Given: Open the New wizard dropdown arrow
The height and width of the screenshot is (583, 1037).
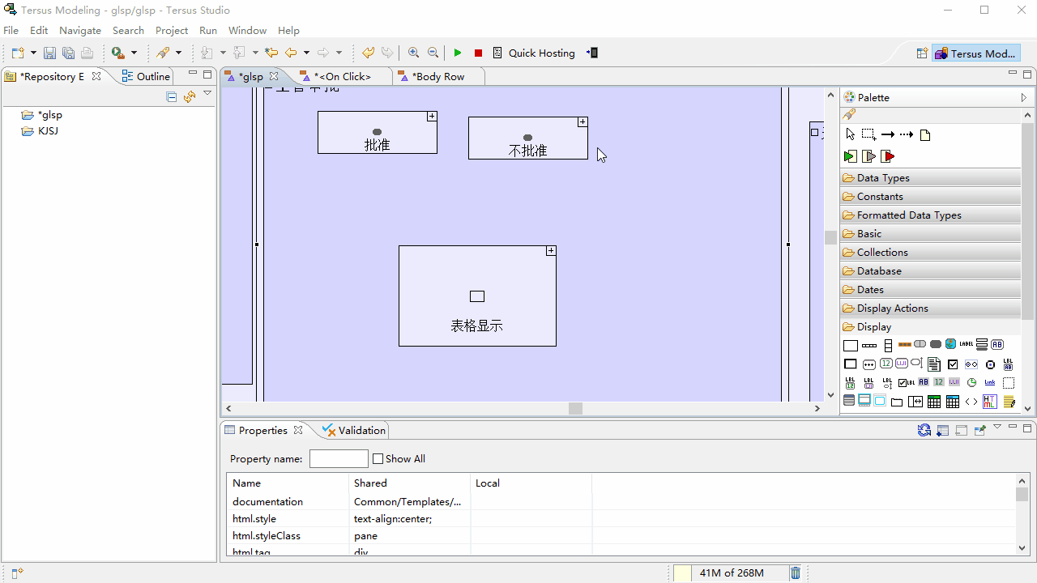Looking at the screenshot, I should point(33,53).
